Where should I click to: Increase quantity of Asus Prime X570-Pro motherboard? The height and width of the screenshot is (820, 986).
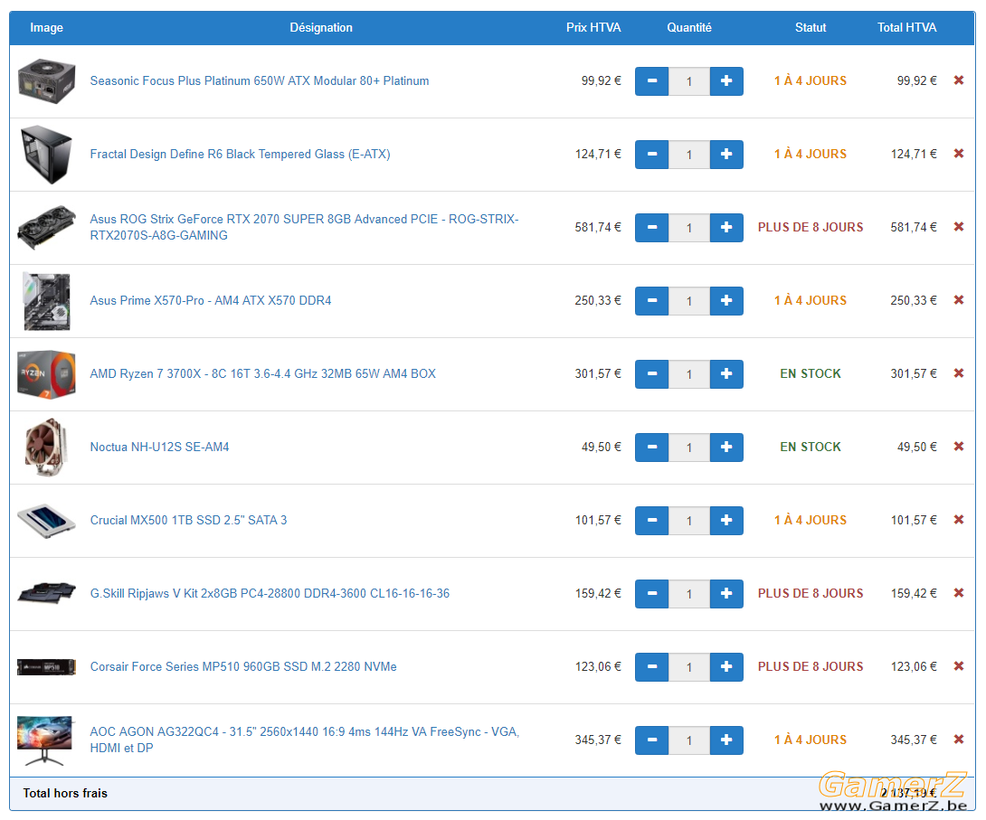726,301
